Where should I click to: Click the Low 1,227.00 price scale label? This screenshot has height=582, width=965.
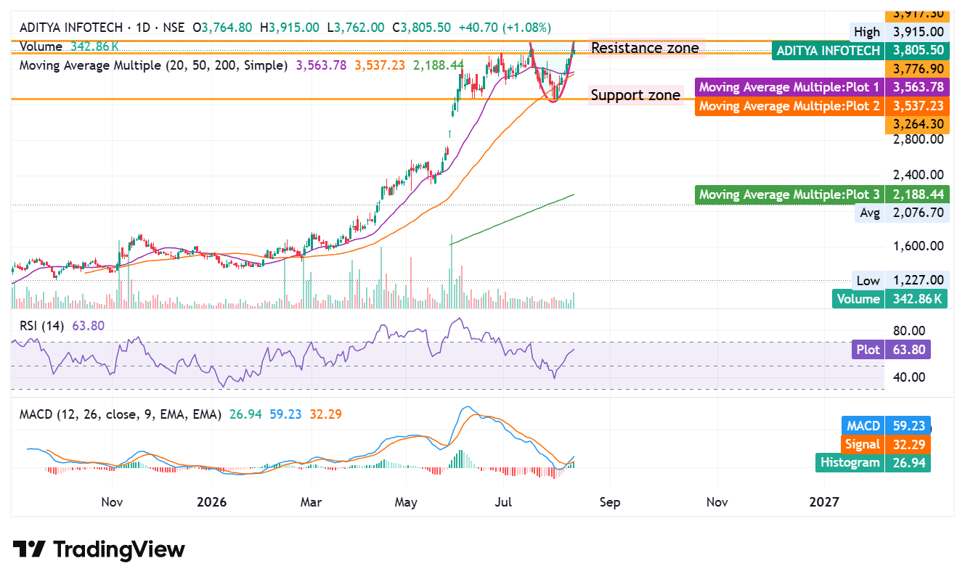point(900,280)
